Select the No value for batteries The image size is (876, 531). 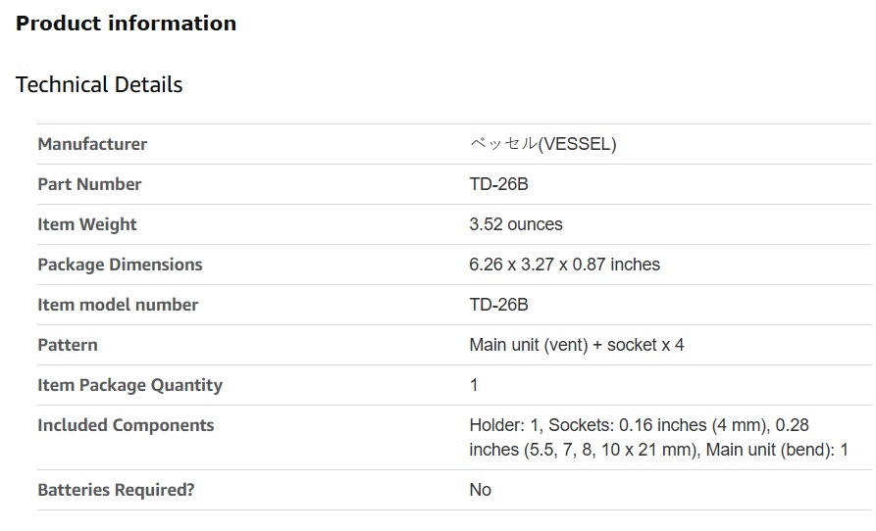point(480,490)
